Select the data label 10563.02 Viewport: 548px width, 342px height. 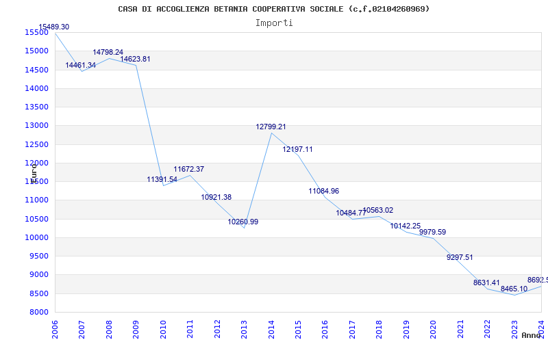(x=378, y=211)
